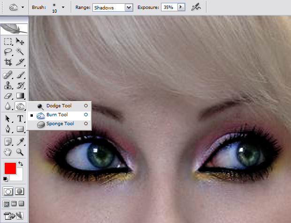Open the Range dropdown showing Shadows

[x=113, y=8]
